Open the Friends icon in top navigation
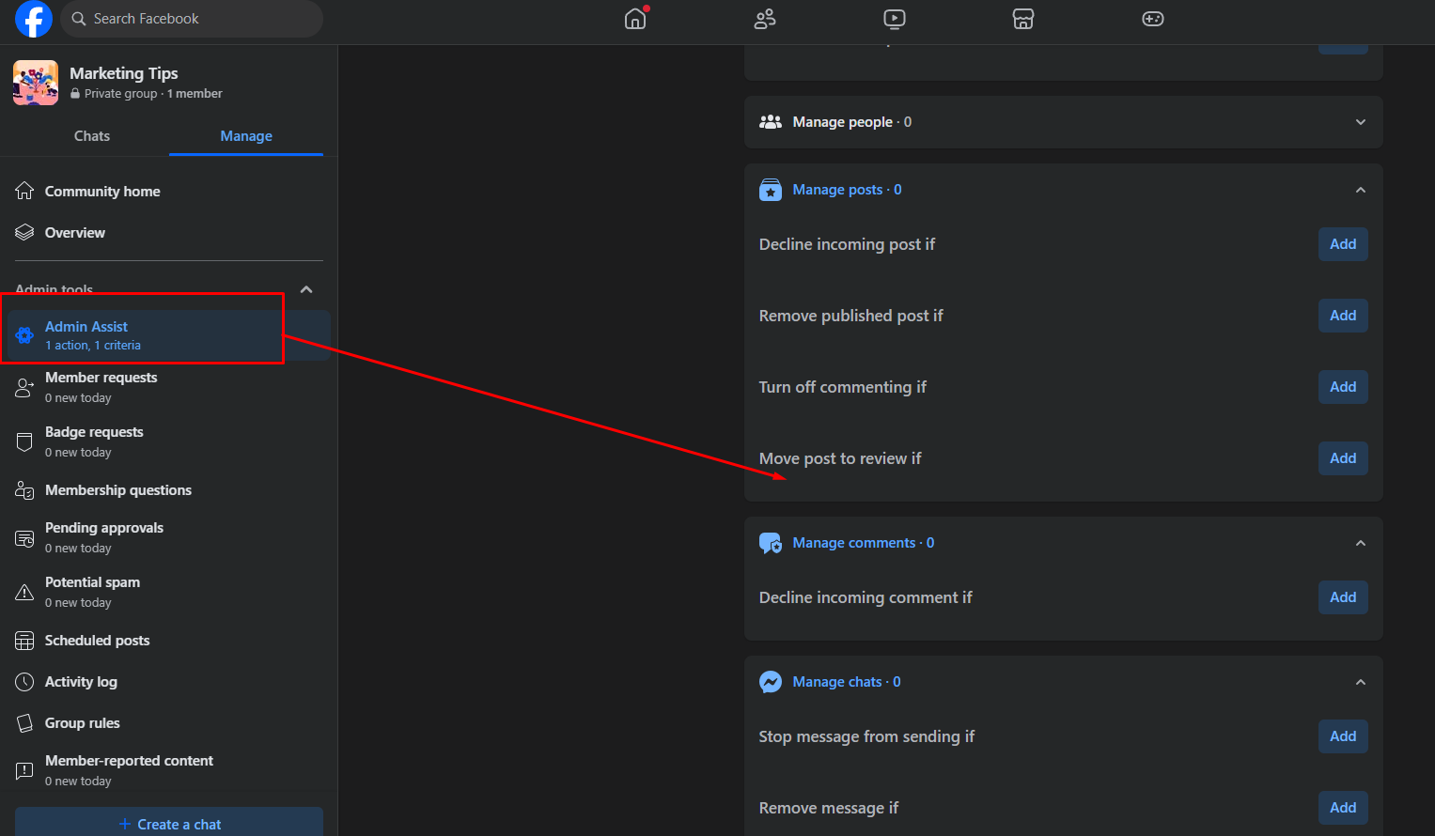Screen dimensions: 1435x836 click(765, 19)
